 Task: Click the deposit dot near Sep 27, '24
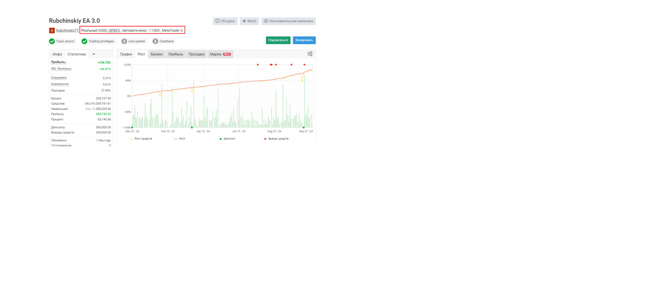pos(304,127)
